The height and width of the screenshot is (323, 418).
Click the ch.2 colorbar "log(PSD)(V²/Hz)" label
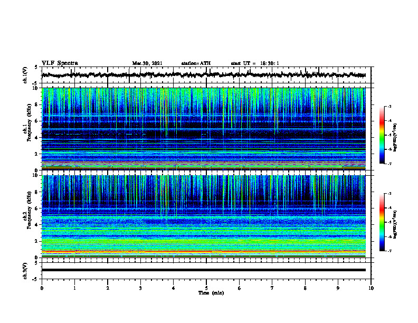pyautogui.click(x=395, y=224)
